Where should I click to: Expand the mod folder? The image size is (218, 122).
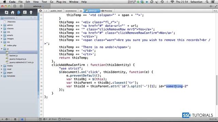point(1,69)
